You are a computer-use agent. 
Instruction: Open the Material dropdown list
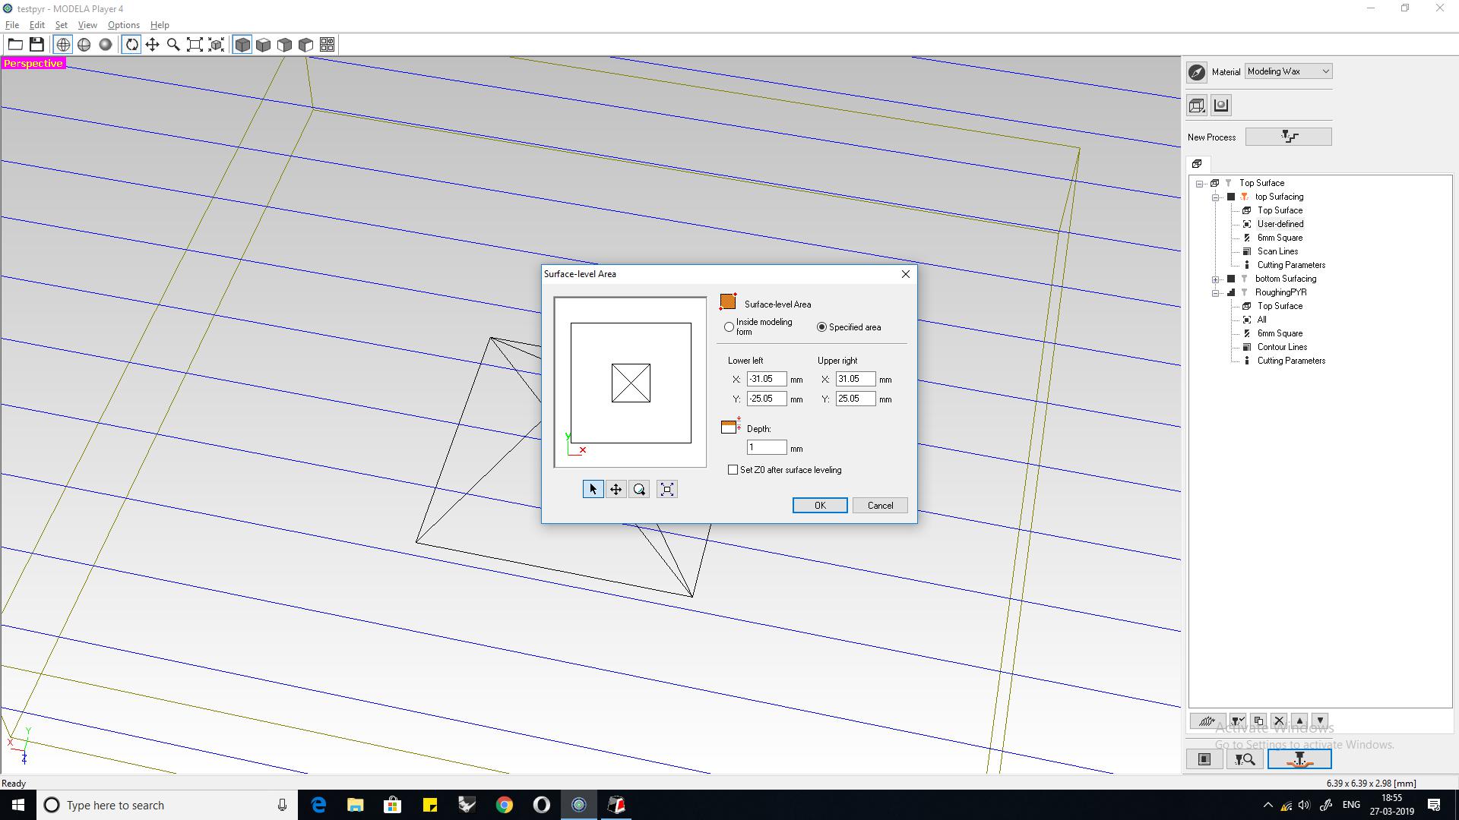coord(1288,71)
